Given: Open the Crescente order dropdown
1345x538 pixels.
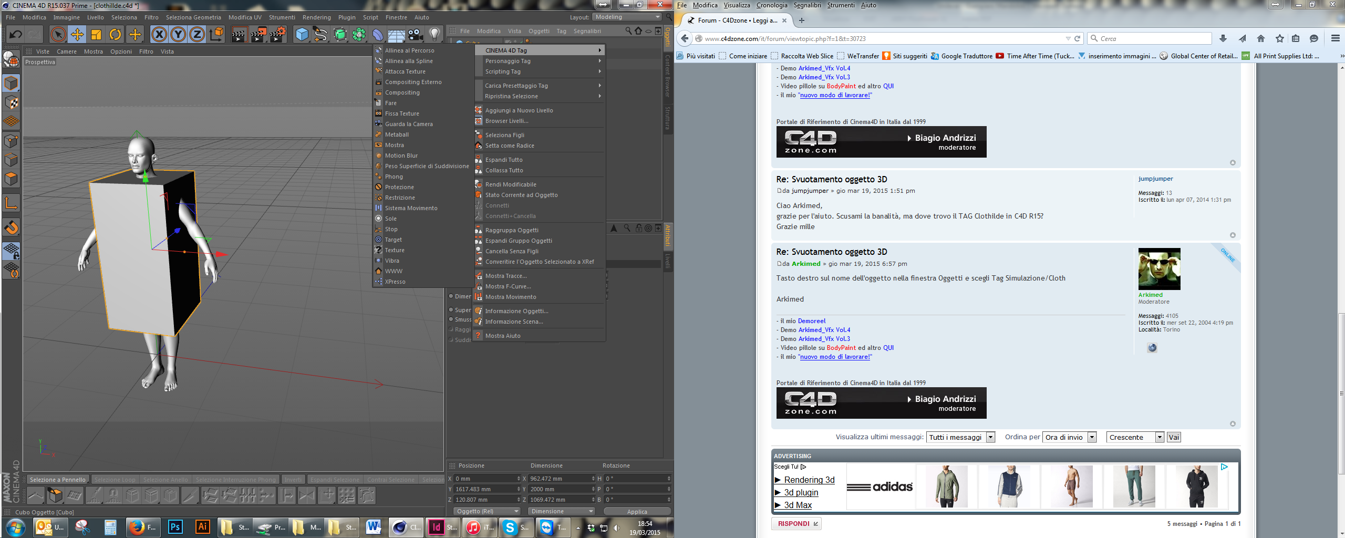Looking at the screenshot, I should [1135, 437].
